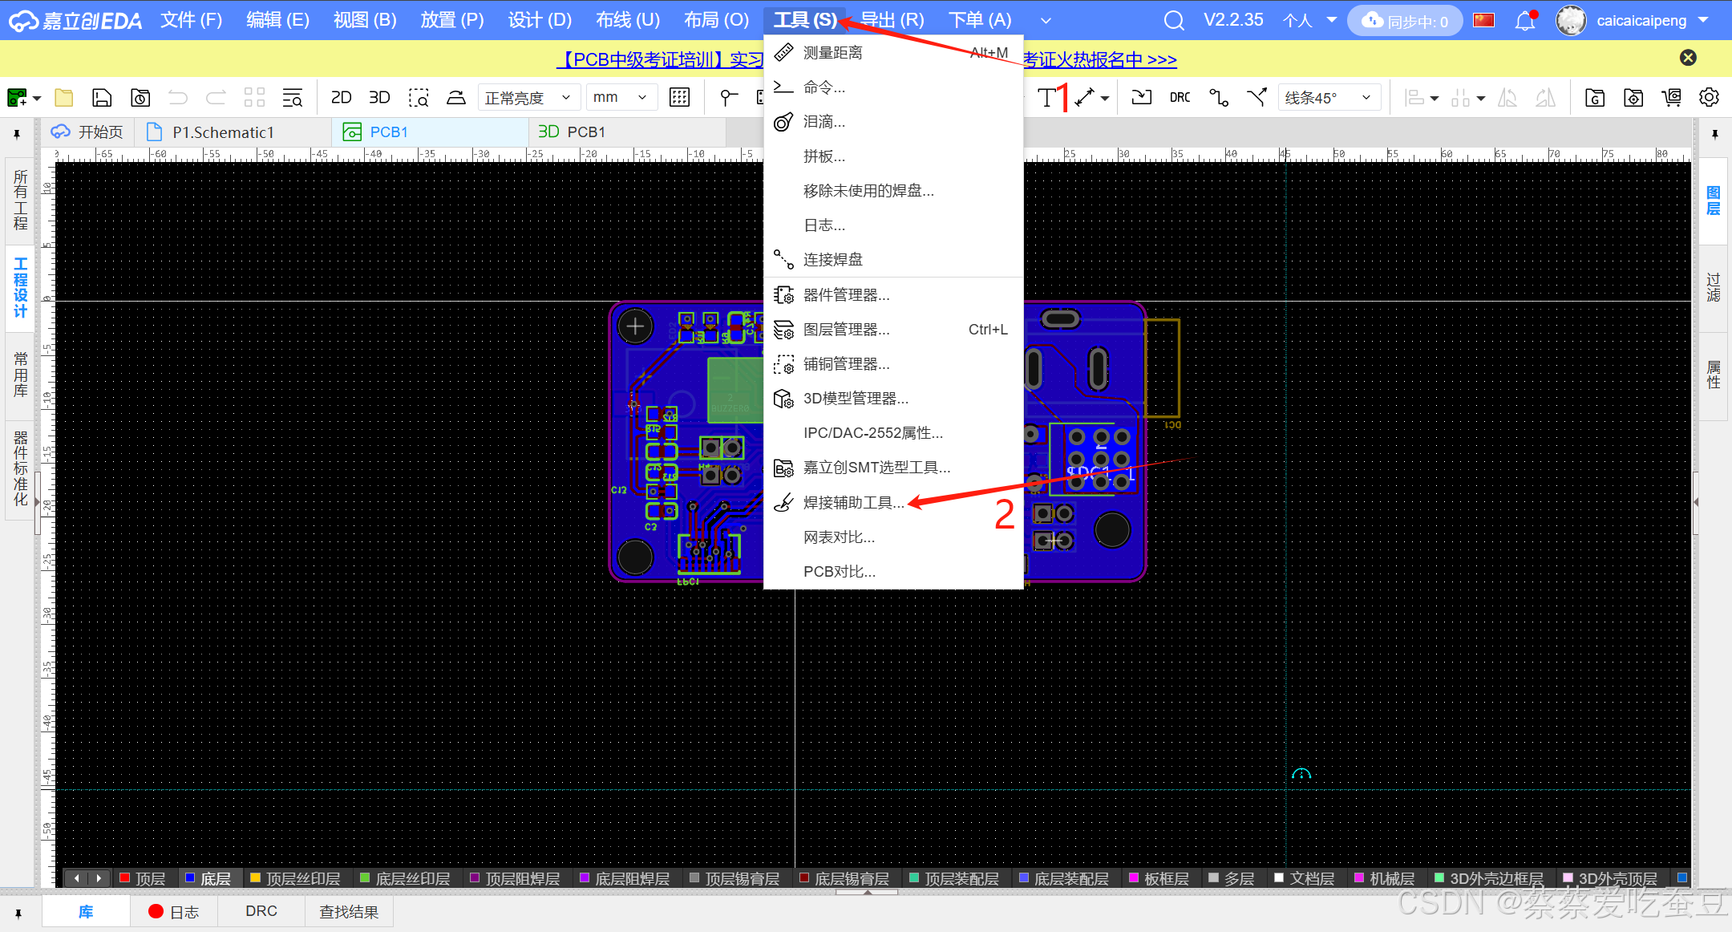1732x932 pixels.
Task: Expand the 正常亮度 brightness dropdown
Action: 528,98
